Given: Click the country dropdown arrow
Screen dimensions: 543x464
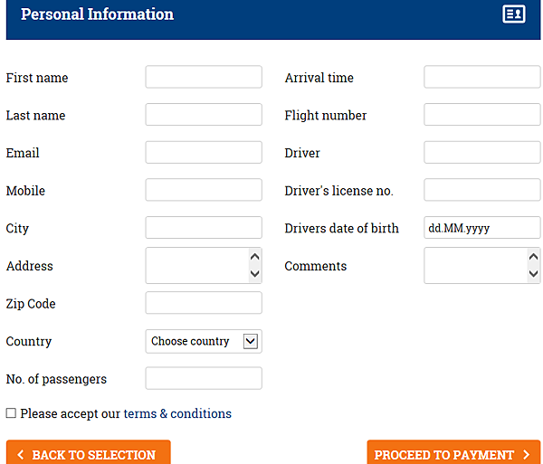Looking at the screenshot, I should pyautogui.click(x=251, y=342).
